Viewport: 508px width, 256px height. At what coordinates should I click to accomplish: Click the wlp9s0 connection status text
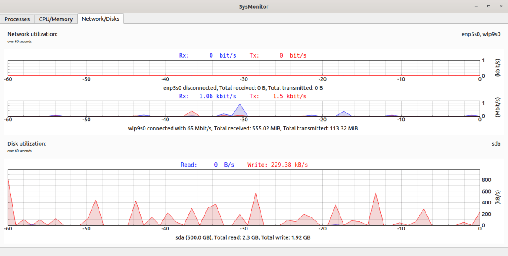(x=244, y=128)
